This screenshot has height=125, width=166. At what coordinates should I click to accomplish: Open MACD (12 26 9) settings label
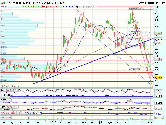[x=33, y=113]
